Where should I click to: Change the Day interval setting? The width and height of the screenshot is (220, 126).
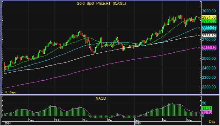(212, 121)
